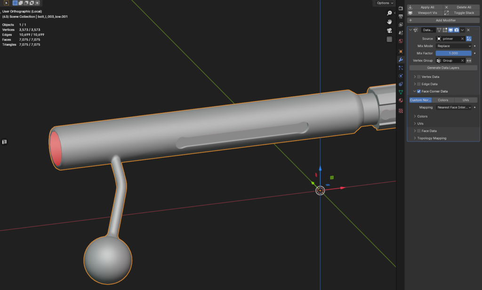This screenshot has height=290, width=482.
Task: Enable the Vertex Data checkbox
Action: [418, 77]
